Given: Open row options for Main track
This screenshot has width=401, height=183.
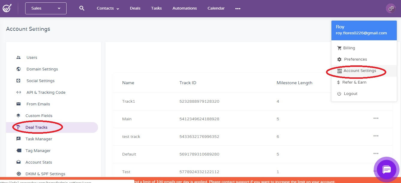Looking at the screenshot, I should pos(376,119).
